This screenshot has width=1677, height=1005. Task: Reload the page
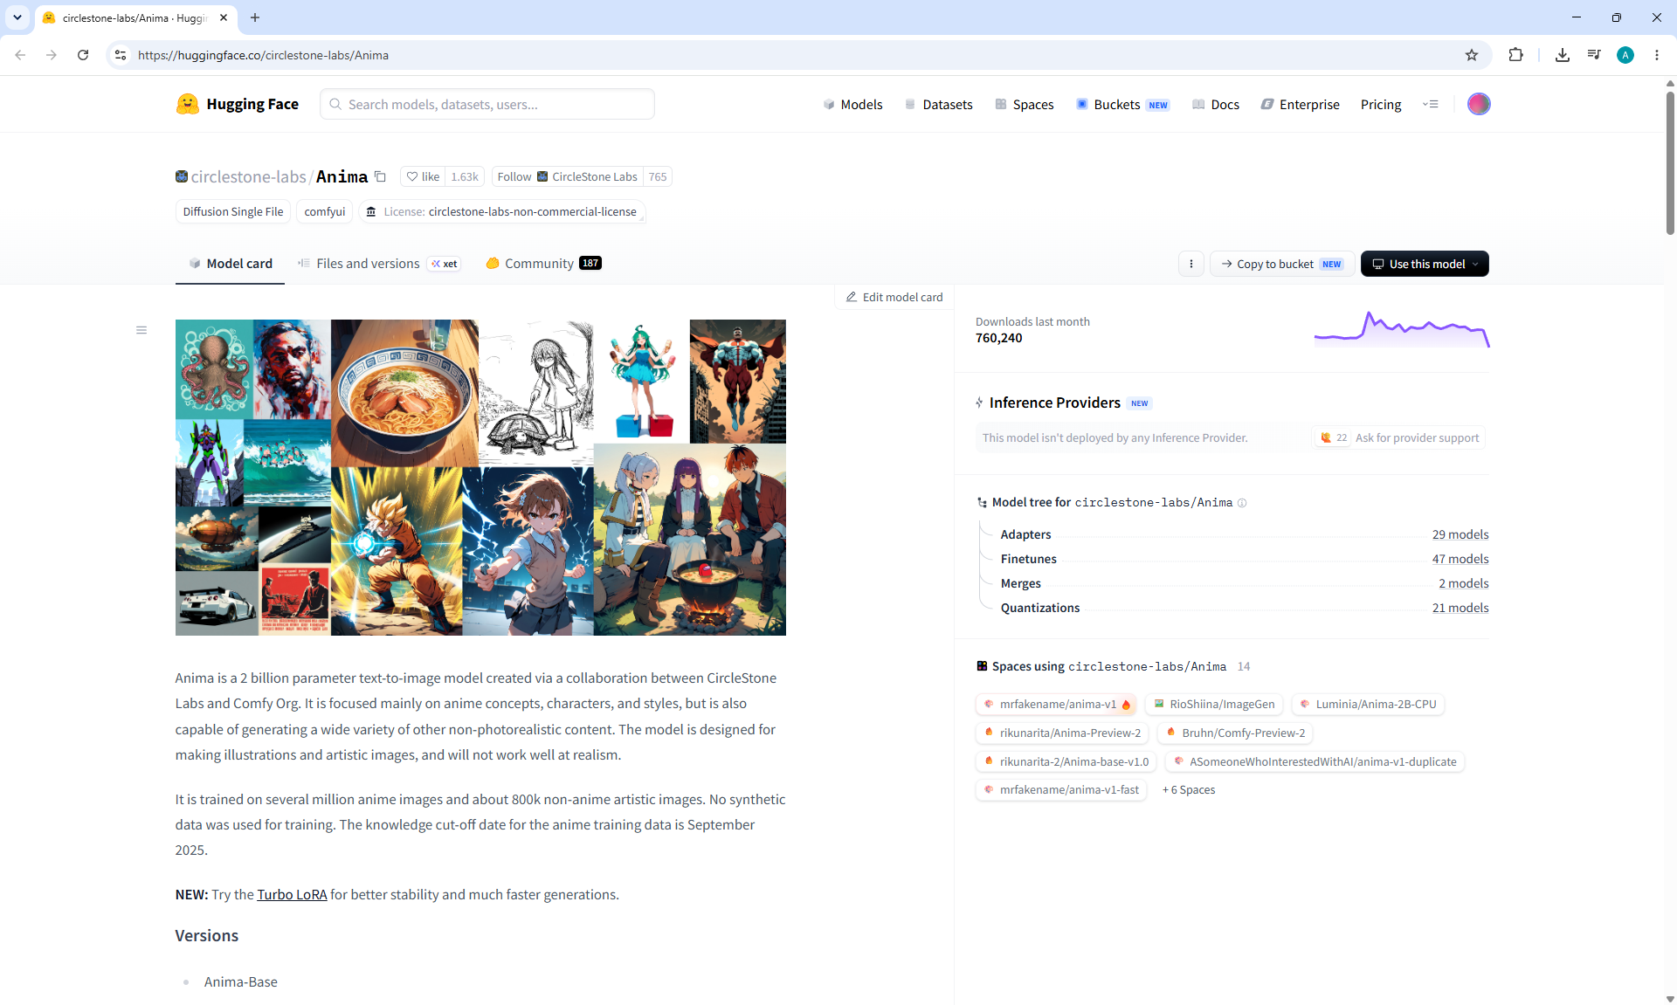coord(83,55)
